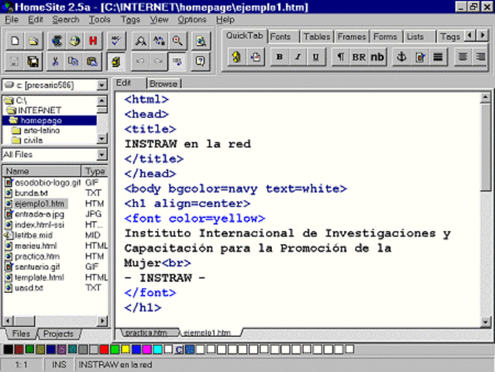
Task: Pick the cyan color swatch in palette
Action: point(157,350)
